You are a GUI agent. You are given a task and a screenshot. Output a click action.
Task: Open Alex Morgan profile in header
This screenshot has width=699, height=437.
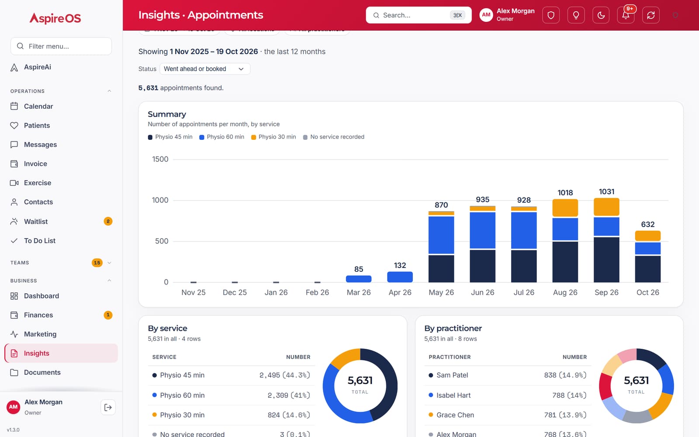click(507, 15)
